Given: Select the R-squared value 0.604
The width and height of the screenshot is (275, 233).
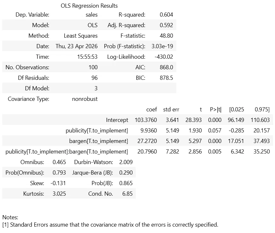Looking at the screenshot, I should tap(166, 15).
